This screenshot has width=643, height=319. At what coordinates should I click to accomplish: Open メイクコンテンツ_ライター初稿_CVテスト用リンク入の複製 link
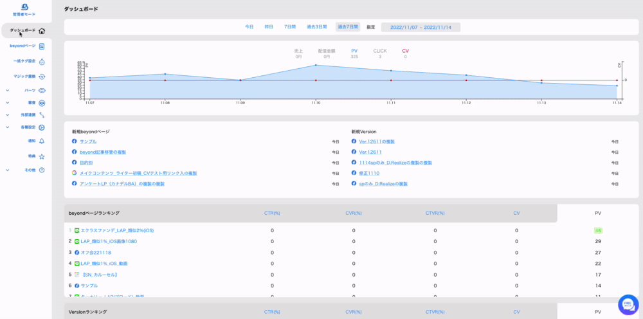pyautogui.click(x=138, y=174)
